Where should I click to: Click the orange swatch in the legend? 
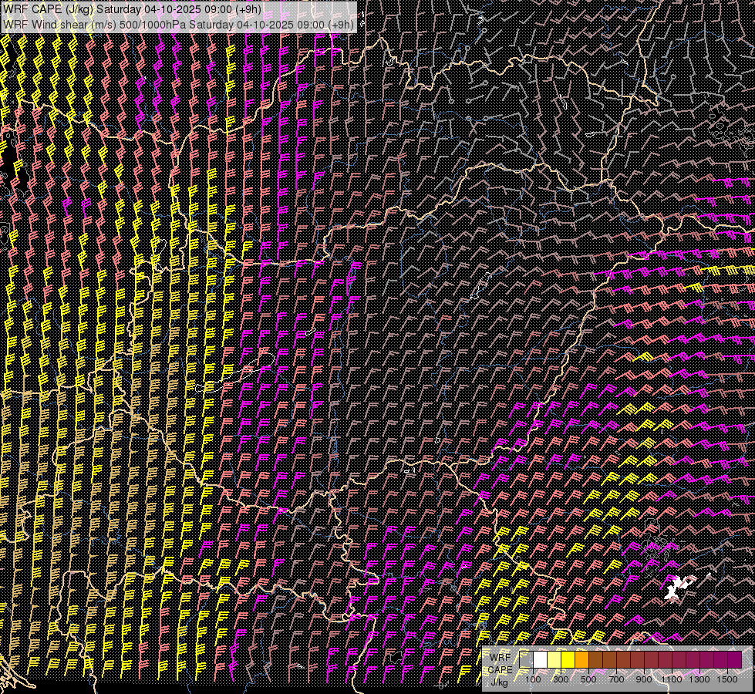581,659
